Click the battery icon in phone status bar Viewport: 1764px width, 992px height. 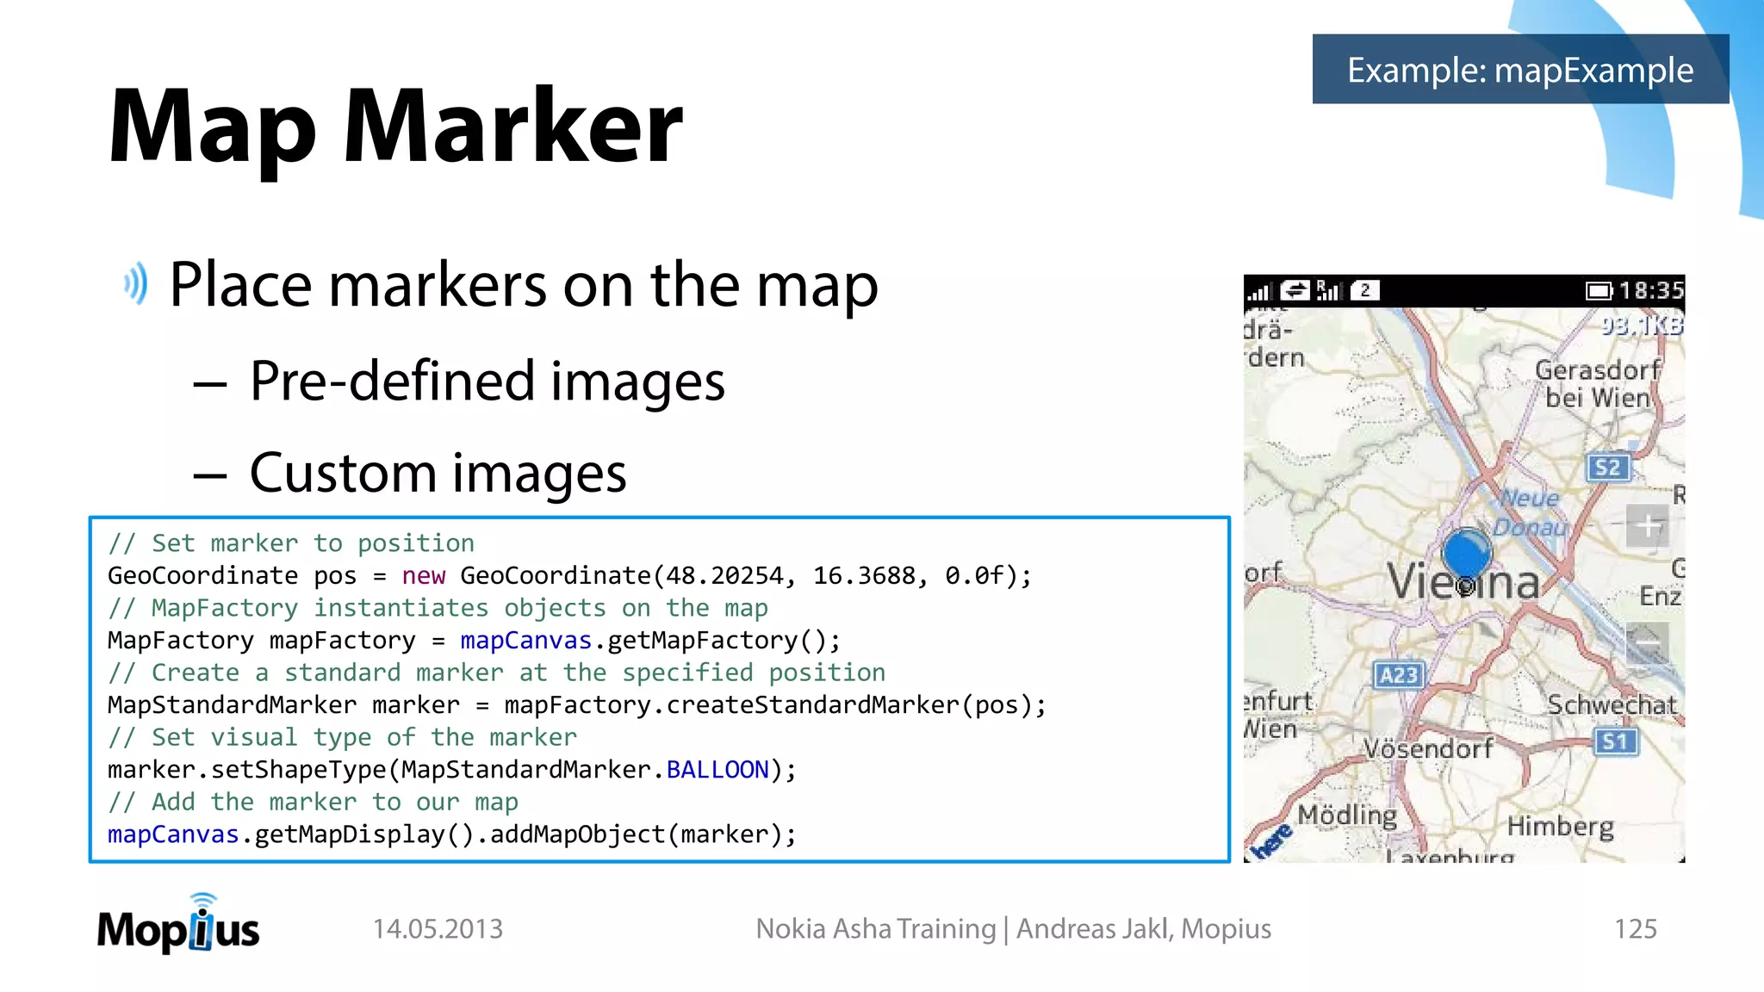1599,291
